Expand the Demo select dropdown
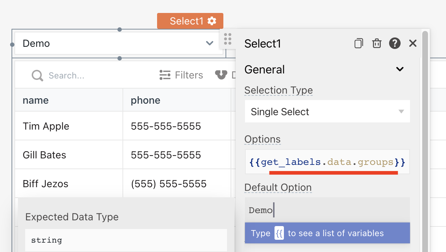 (209, 44)
